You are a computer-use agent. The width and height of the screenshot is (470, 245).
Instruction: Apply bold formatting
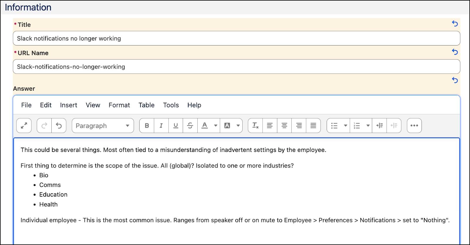147,126
